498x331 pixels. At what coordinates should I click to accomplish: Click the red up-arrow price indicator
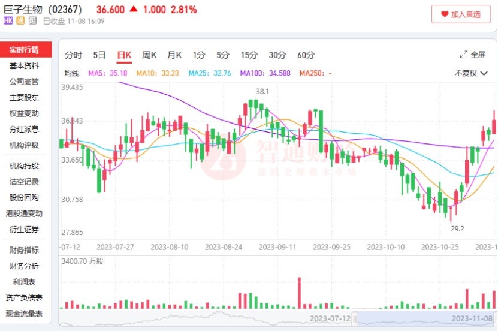[134, 9]
